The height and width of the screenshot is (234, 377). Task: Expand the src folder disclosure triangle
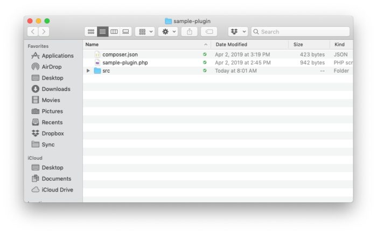point(88,70)
